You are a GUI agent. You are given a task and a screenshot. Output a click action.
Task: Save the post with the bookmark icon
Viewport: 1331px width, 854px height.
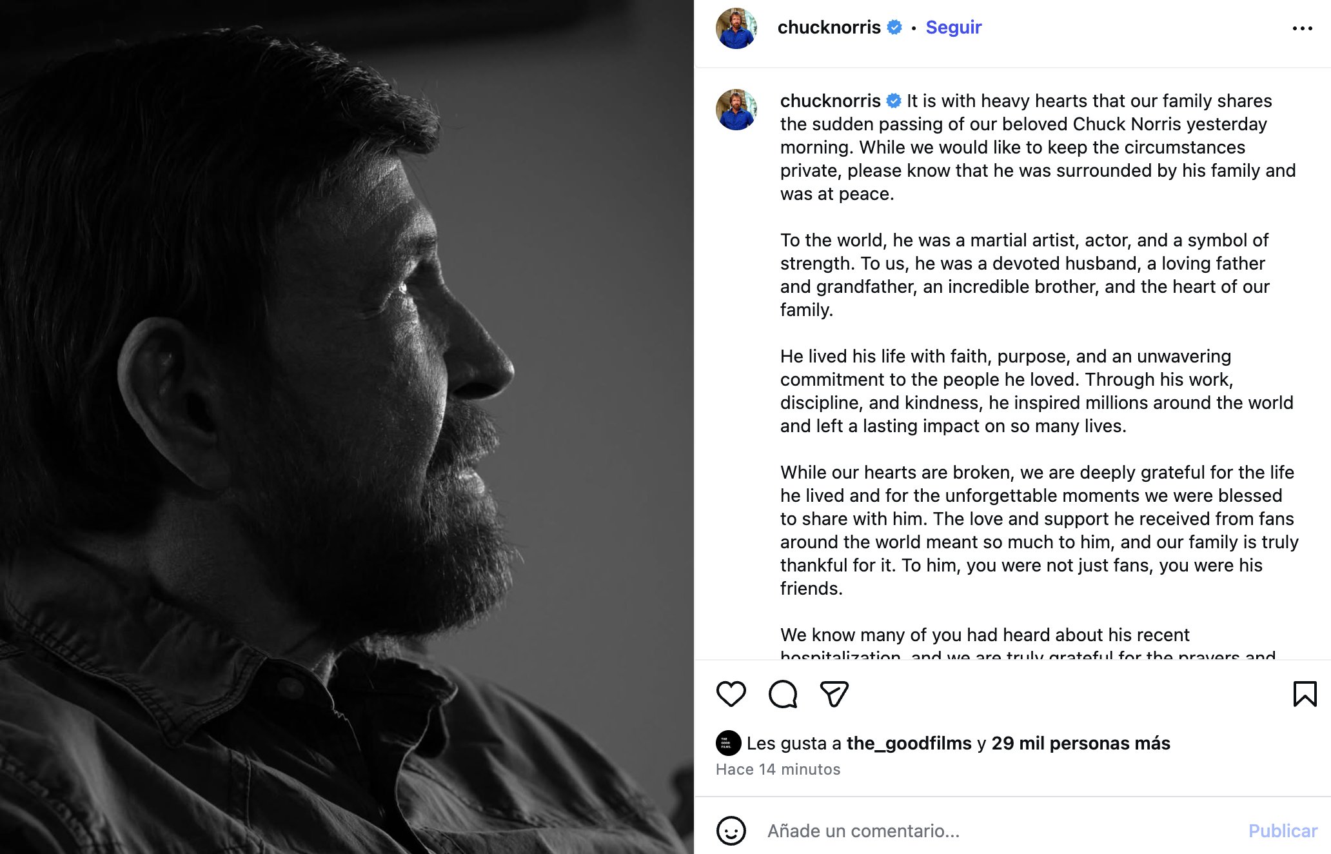(1305, 695)
